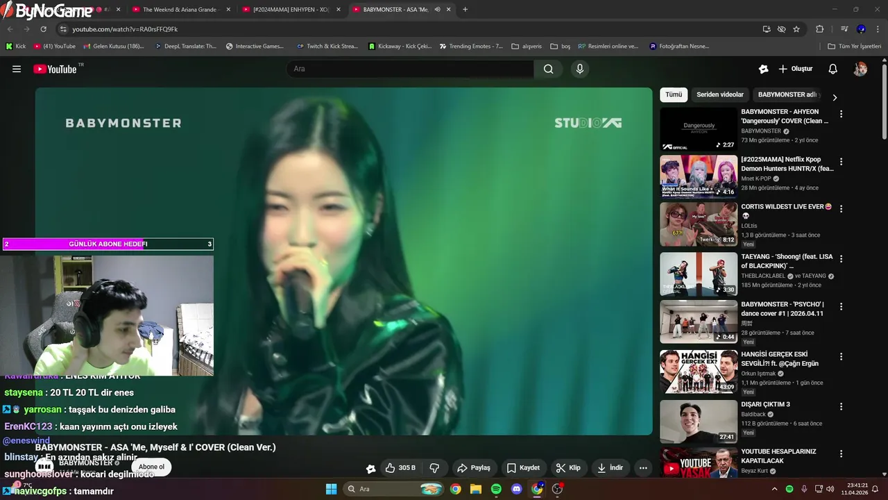This screenshot has width=888, height=500.
Task: Click the YouTube Ara search field
Action: [409, 69]
